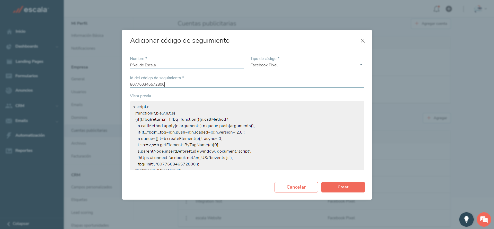
Task: Open Emails in sidebar
Action: [22, 121]
